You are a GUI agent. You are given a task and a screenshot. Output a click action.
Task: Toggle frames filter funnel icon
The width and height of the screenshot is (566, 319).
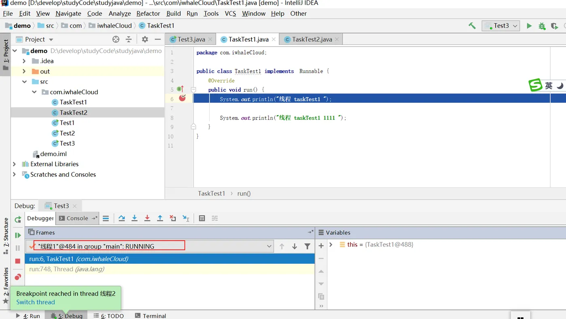307,246
